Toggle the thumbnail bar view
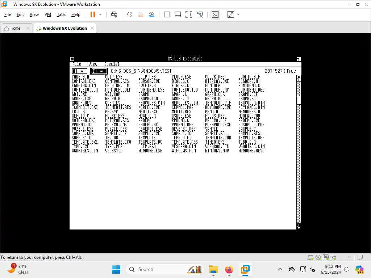The image size is (371, 278). coord(178,14)
